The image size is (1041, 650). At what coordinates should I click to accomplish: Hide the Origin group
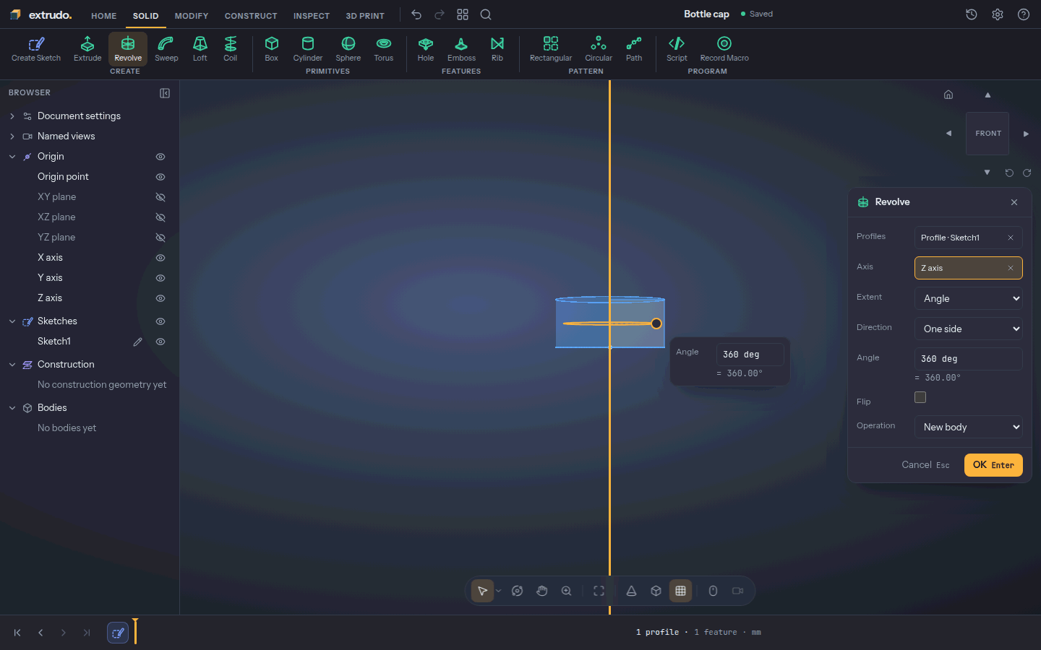click(x=160, y=157)
